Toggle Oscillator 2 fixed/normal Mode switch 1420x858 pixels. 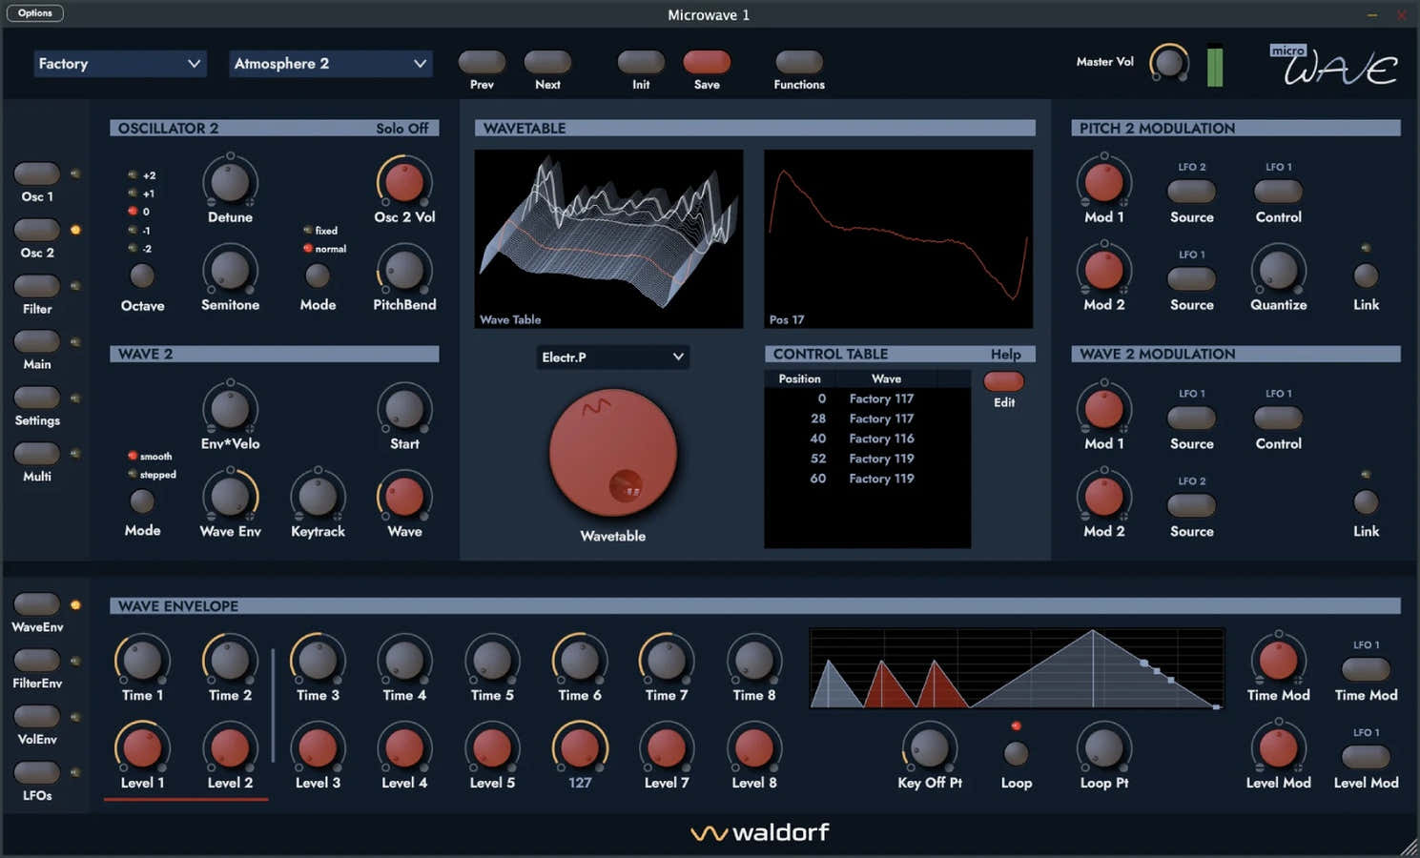point(318,276)
